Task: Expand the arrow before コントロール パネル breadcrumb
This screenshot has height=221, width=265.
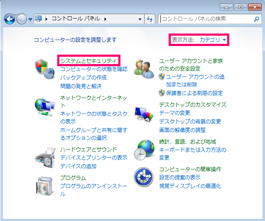Action: coord(46,19)
